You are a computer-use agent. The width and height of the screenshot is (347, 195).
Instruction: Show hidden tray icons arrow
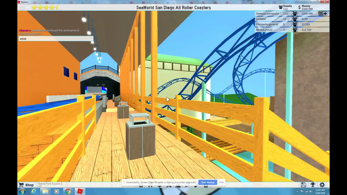click(297, 191)
